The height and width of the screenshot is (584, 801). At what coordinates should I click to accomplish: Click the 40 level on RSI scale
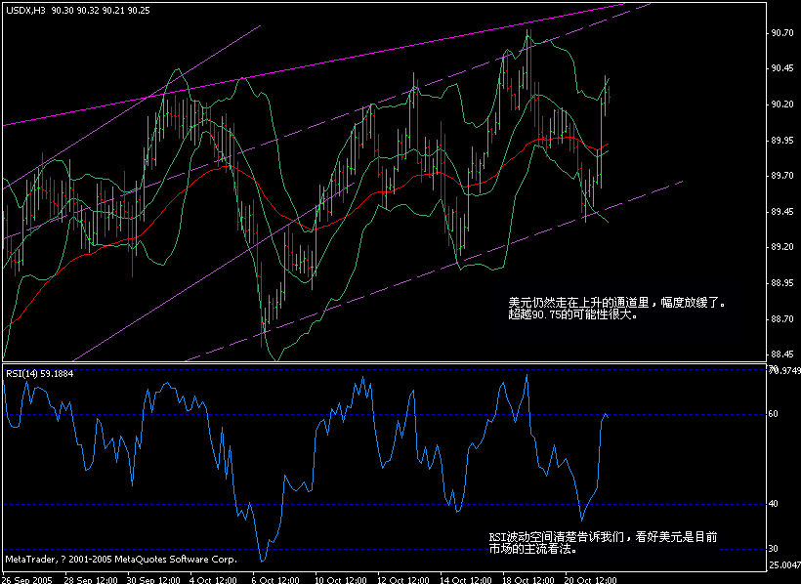774,504
